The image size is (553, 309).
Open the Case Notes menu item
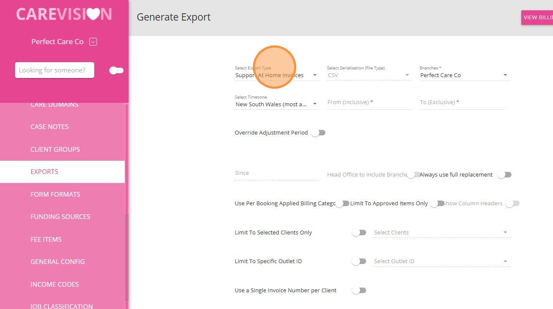tap(49, 127)
